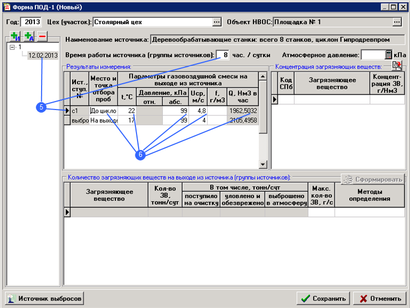Open the Цех (участок) selection ellipsis button

click(217, 22)
